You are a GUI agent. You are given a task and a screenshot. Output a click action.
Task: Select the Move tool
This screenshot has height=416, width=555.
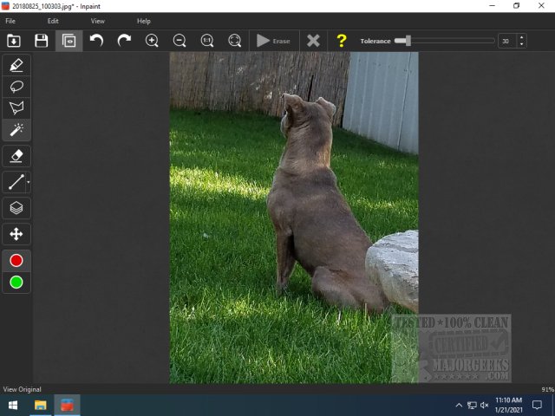[16, 234]
